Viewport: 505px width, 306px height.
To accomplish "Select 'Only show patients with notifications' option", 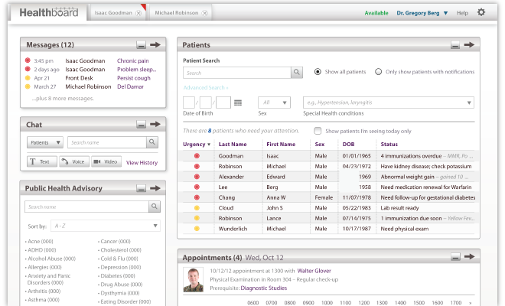I will 379,72.
